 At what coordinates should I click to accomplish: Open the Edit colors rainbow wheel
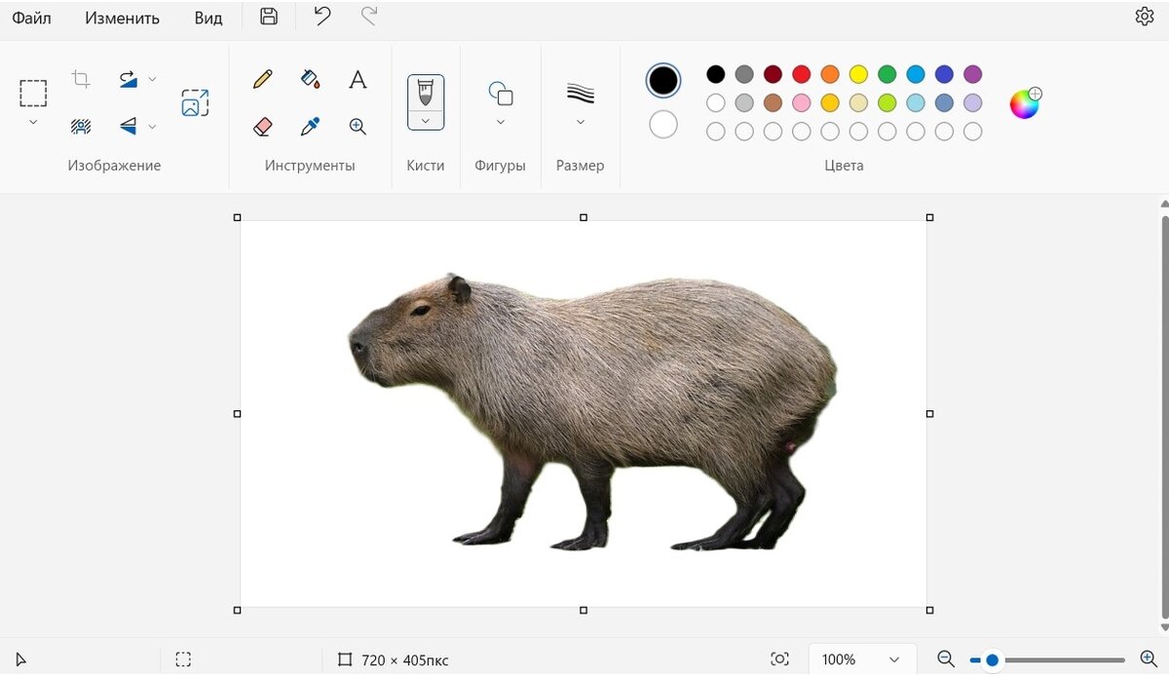[1025, 103]
